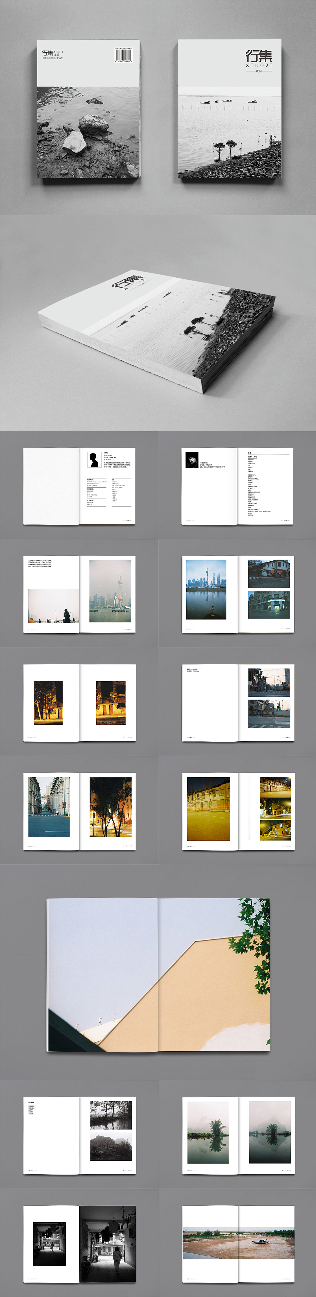Select the 行集 title on the back cover
Viewport: 316px width, 1297px height.
coord(47,52)
